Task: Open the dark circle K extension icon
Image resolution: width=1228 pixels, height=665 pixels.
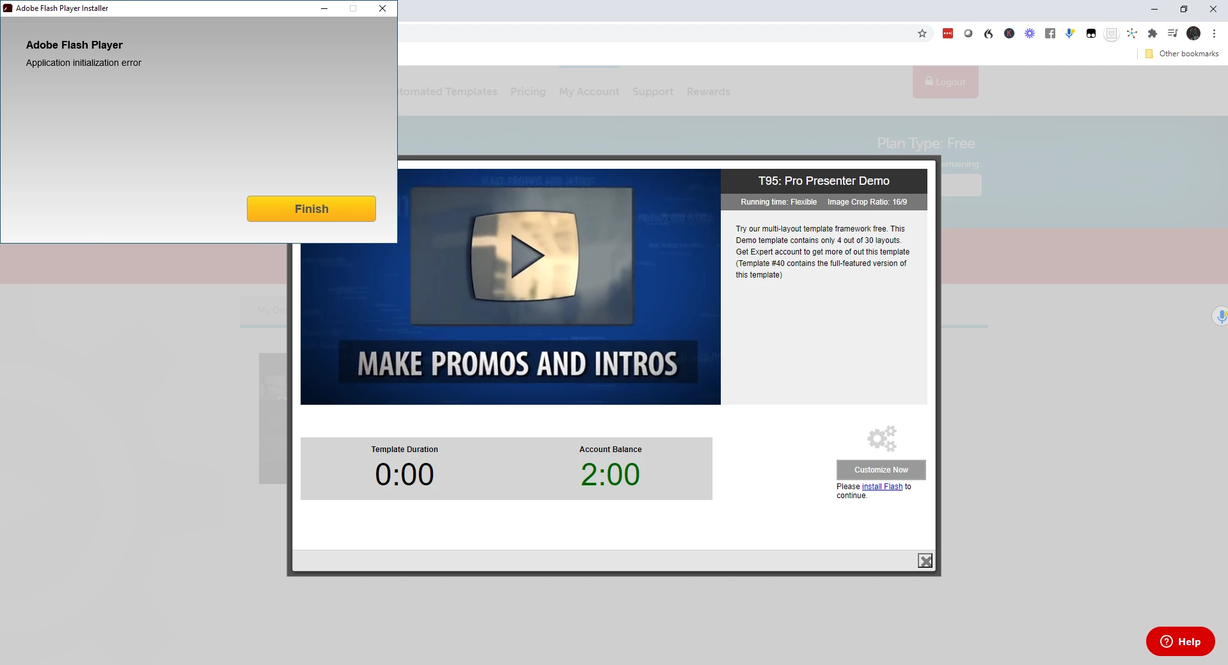Action: point(1009,33)
